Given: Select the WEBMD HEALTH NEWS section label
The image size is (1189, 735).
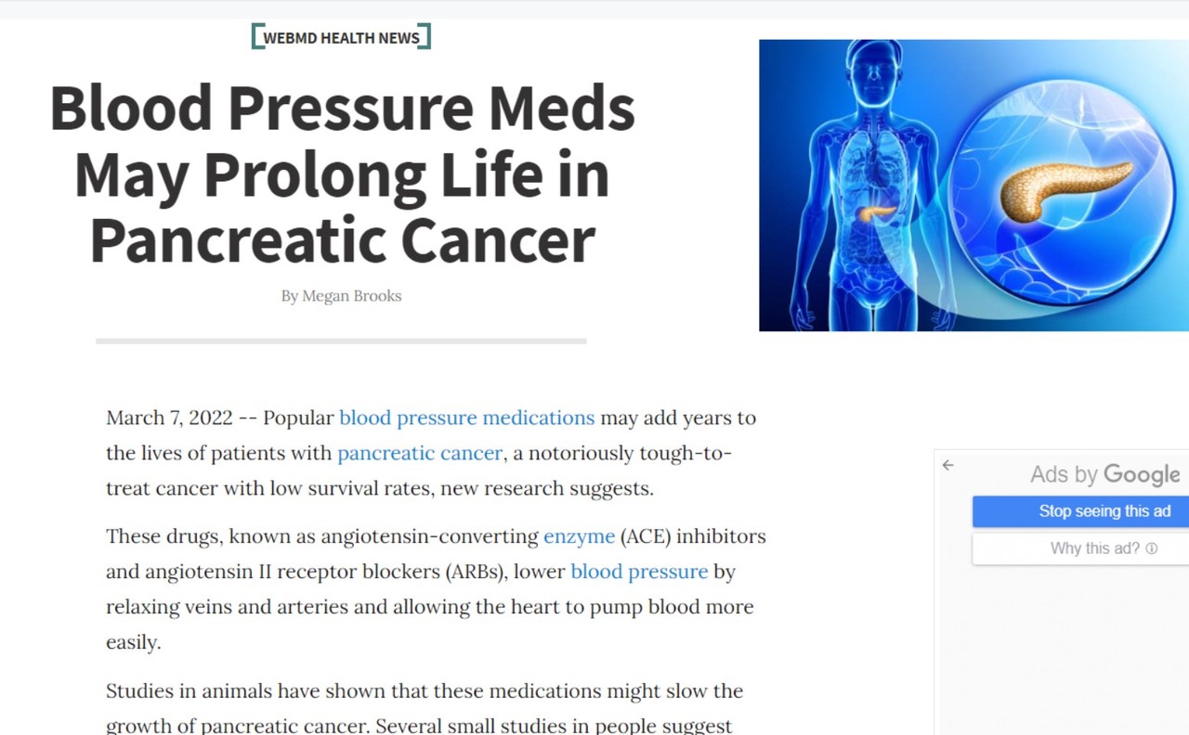Looking at the screenshot, I should coord(341,38).
